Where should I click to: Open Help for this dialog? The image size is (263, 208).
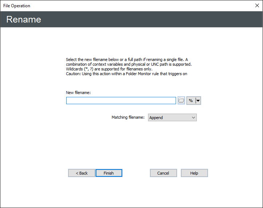[x=194, y=173]
